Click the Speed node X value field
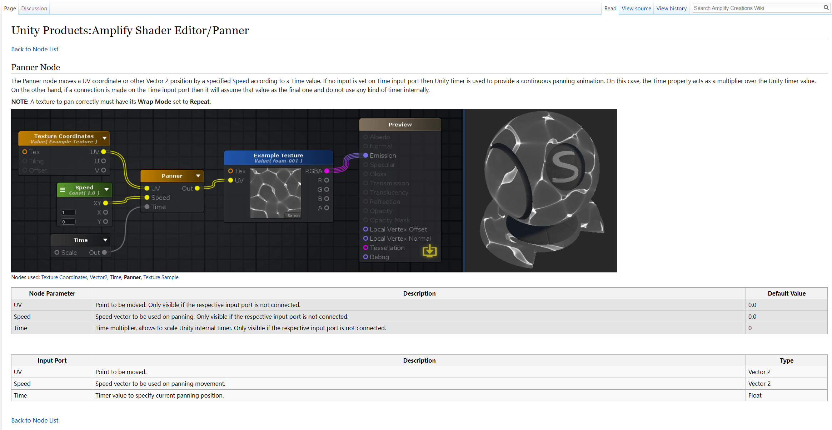This screenshot has width=832, height=430. 68,213
